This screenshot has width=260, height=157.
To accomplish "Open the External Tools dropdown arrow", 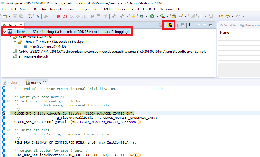I will click(x=168, y=16).
